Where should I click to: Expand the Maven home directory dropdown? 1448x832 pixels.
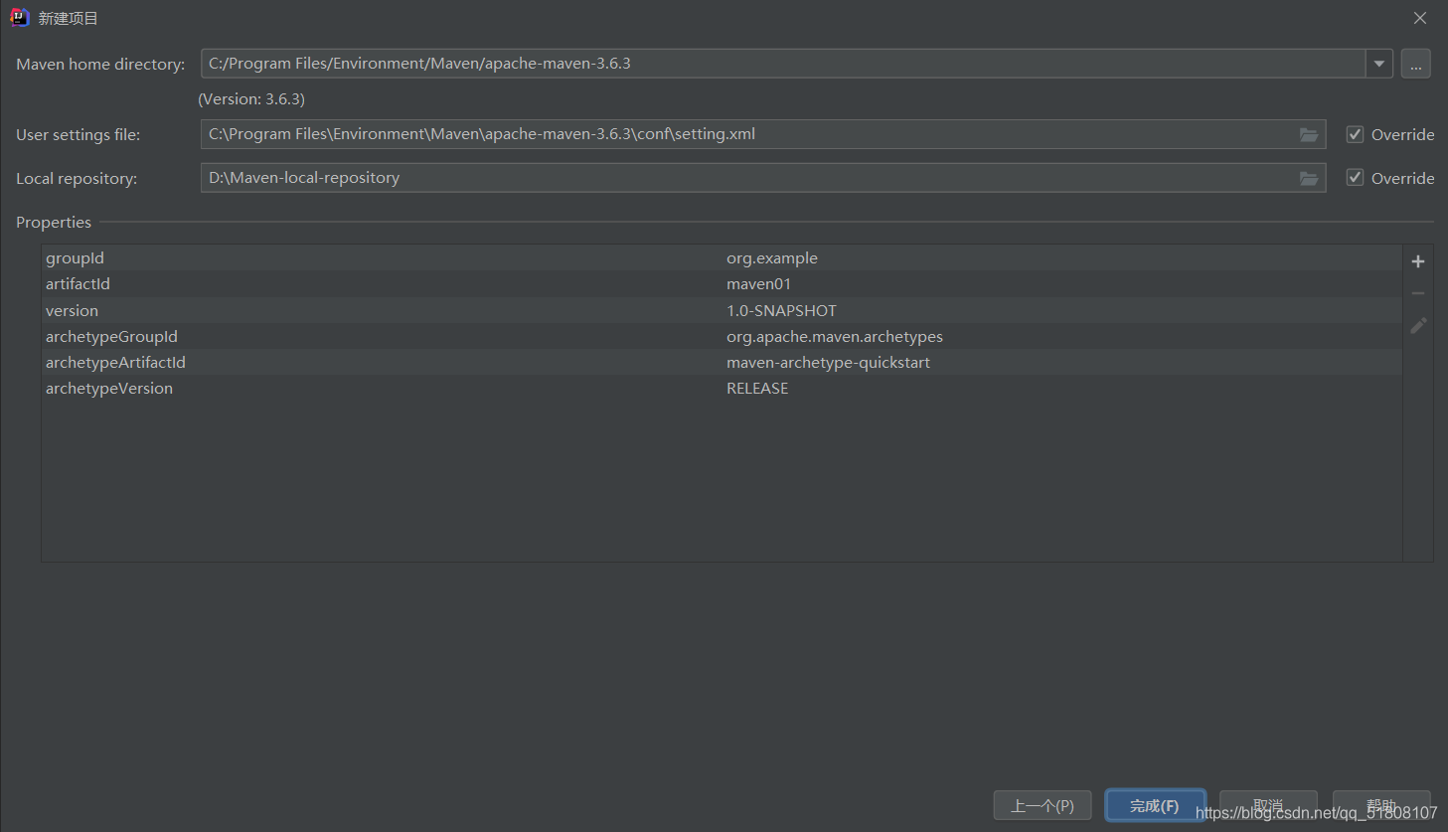pos(1379,64)
